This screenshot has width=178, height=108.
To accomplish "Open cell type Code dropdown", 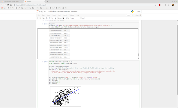I will [x=76, y=18].
